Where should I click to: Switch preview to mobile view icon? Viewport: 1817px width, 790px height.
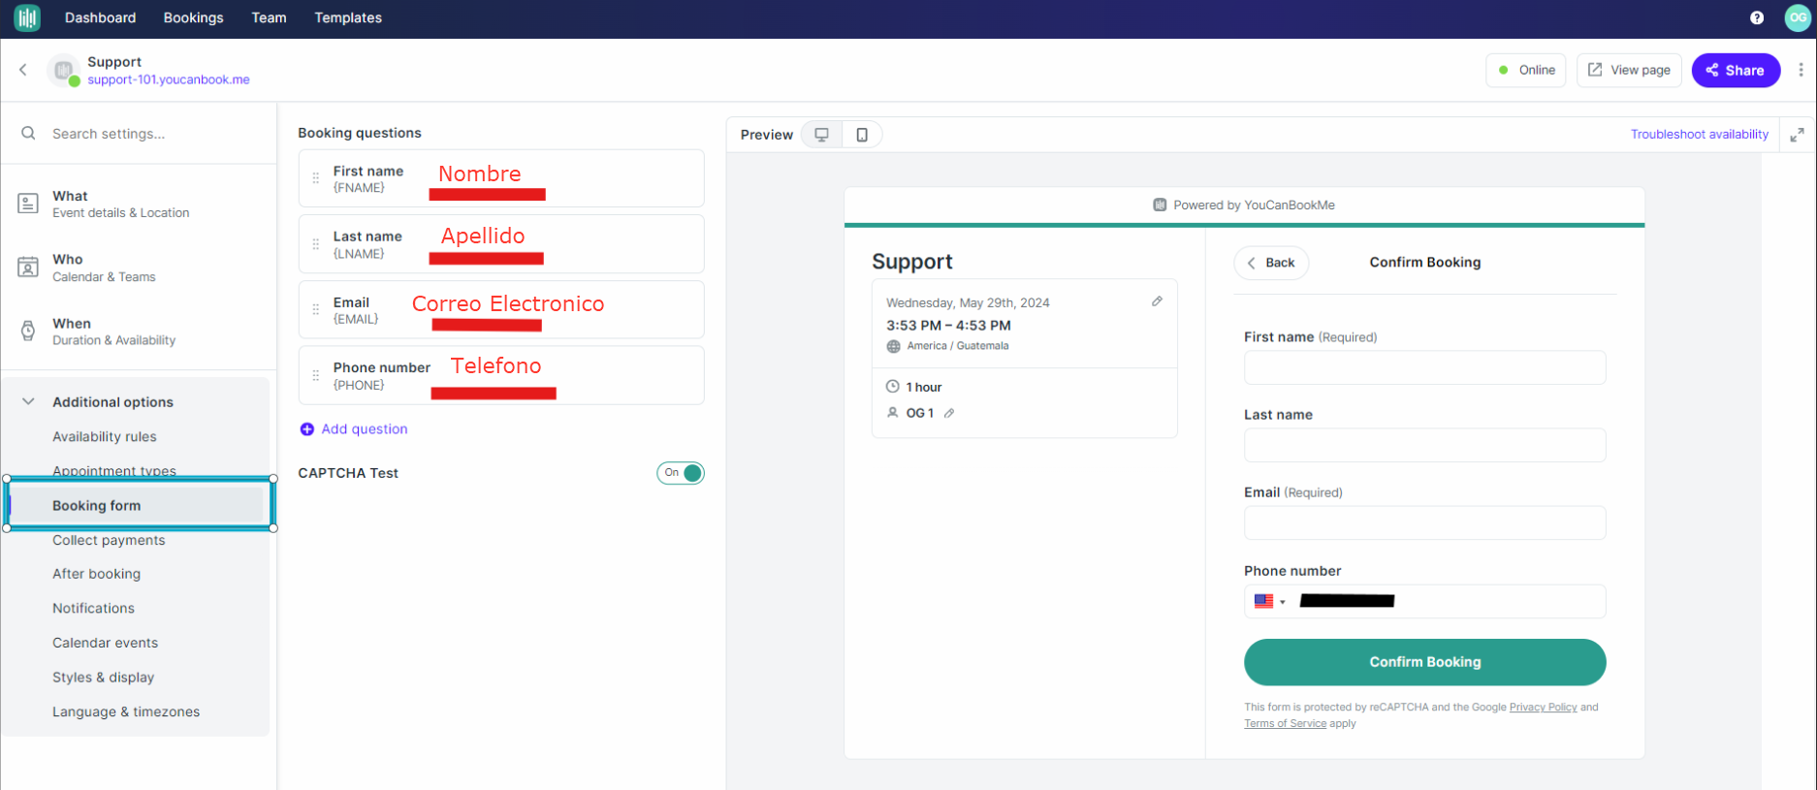coord(862,135)
